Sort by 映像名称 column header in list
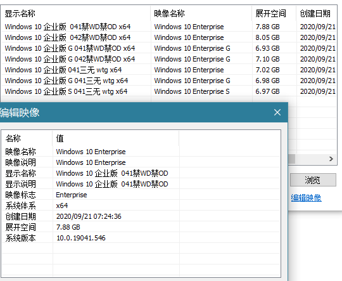Image resolution: width=342 pixels, height=281 pixels. click(201, 13)
